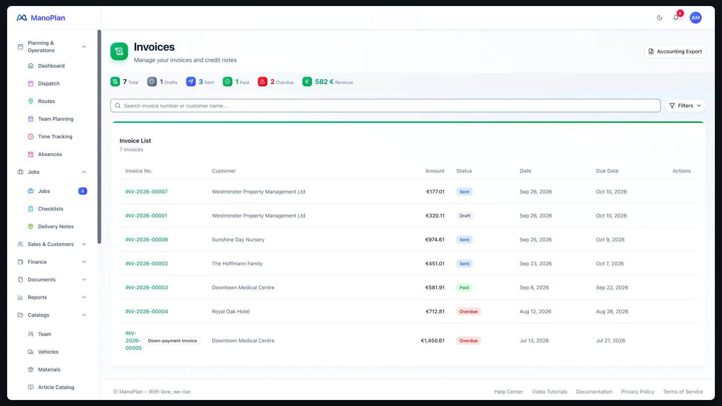Click the Checklists clipboard icon

pos(31,209)
